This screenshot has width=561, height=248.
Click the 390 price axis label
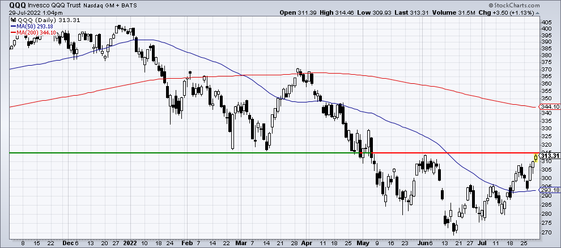[546, 42]
